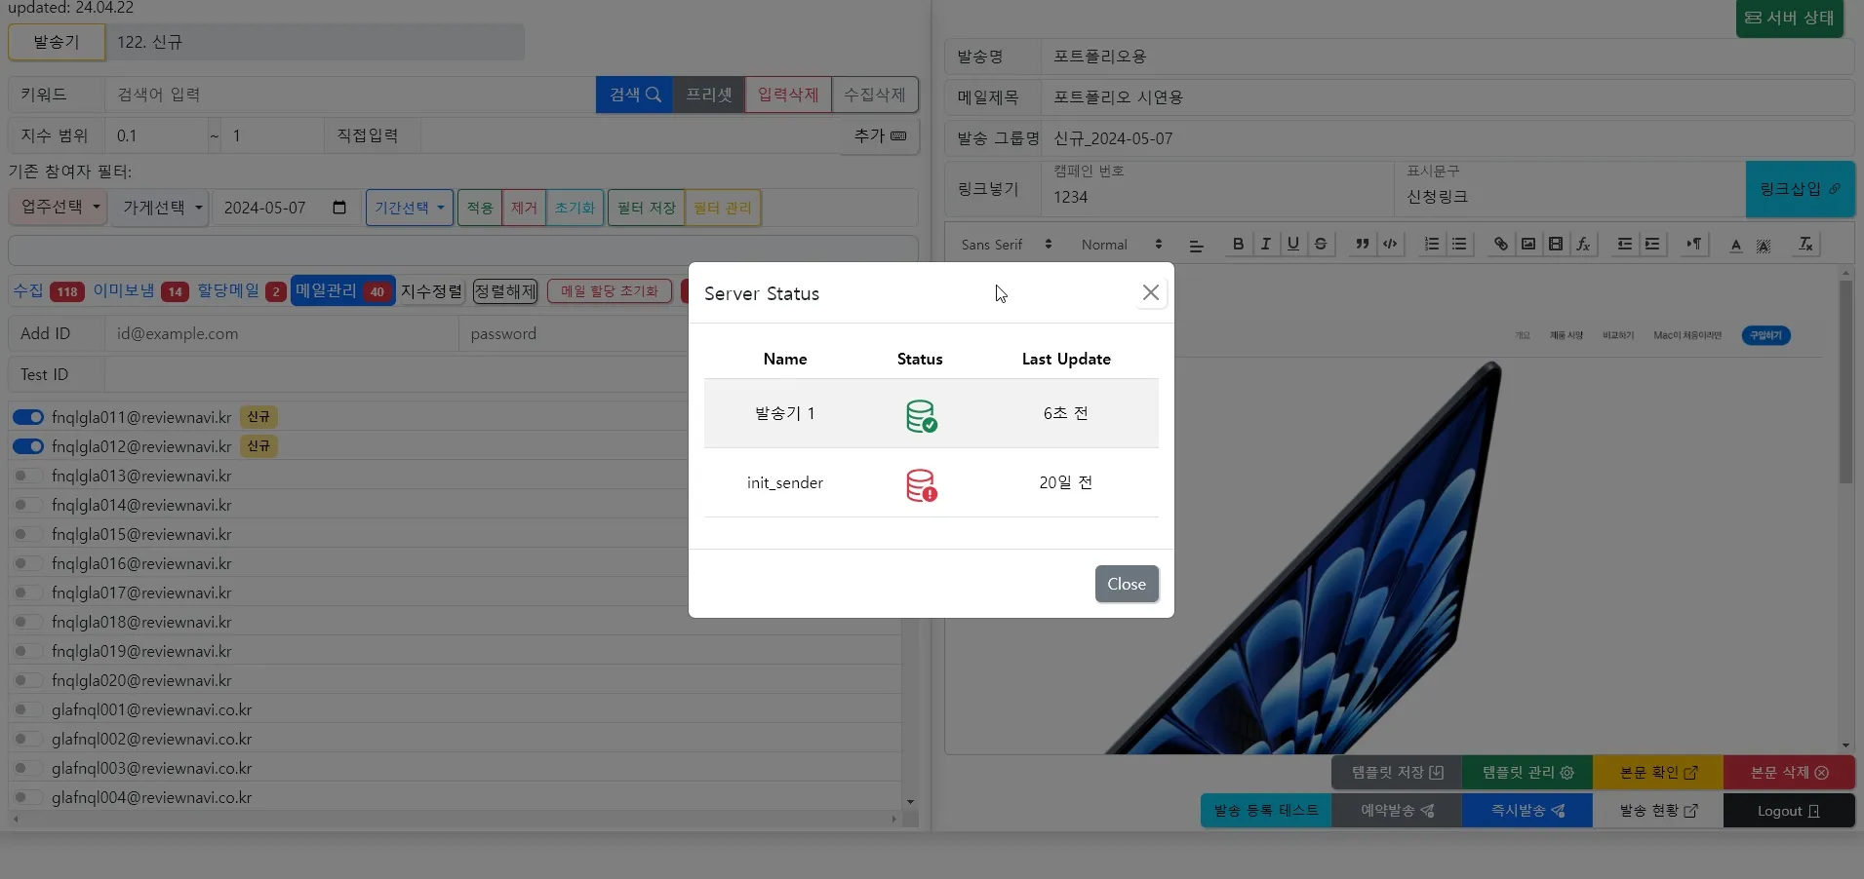Insert a code block using the code icon
The height and width of the screenshot is (879, 1864).
[1390, 244]
